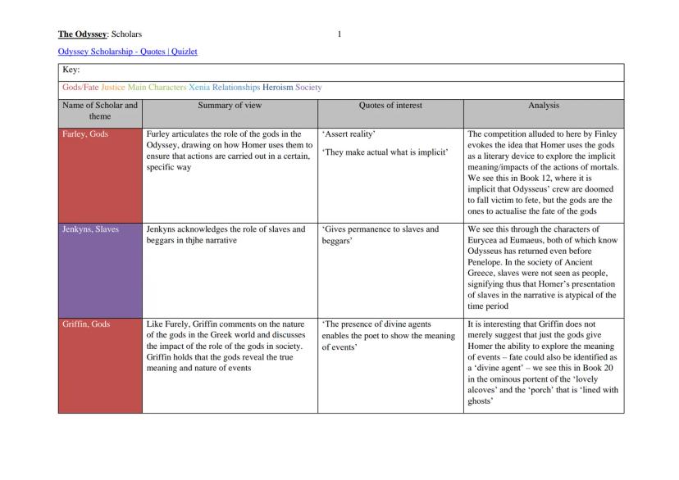Select the 'Heroism' key label
The image size is (679, 480).
coord(278,87)
